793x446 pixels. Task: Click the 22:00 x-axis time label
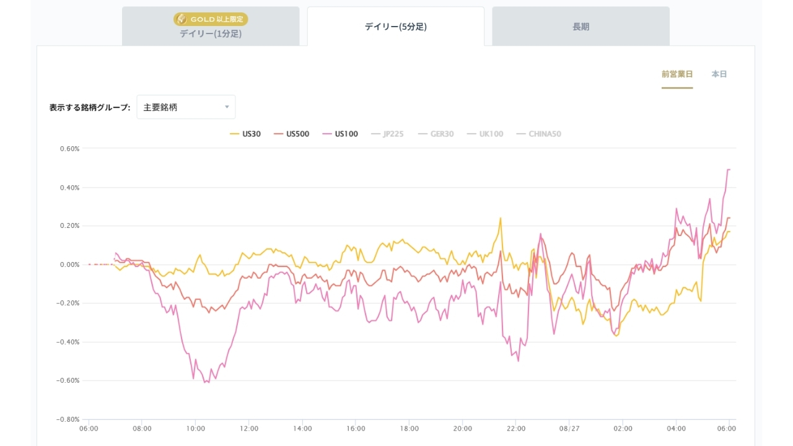[x=516, y=428]
